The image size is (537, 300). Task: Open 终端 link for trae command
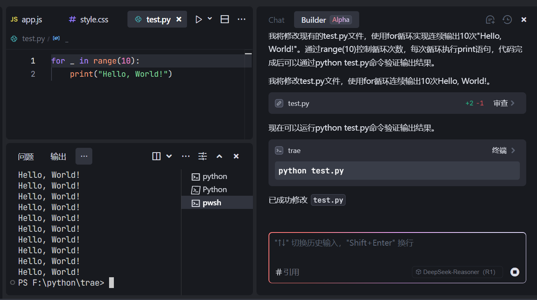pos(504,151)
